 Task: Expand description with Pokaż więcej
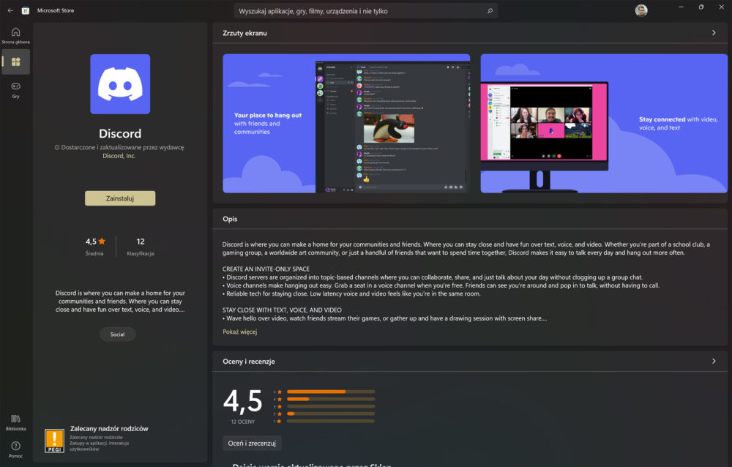240,332
